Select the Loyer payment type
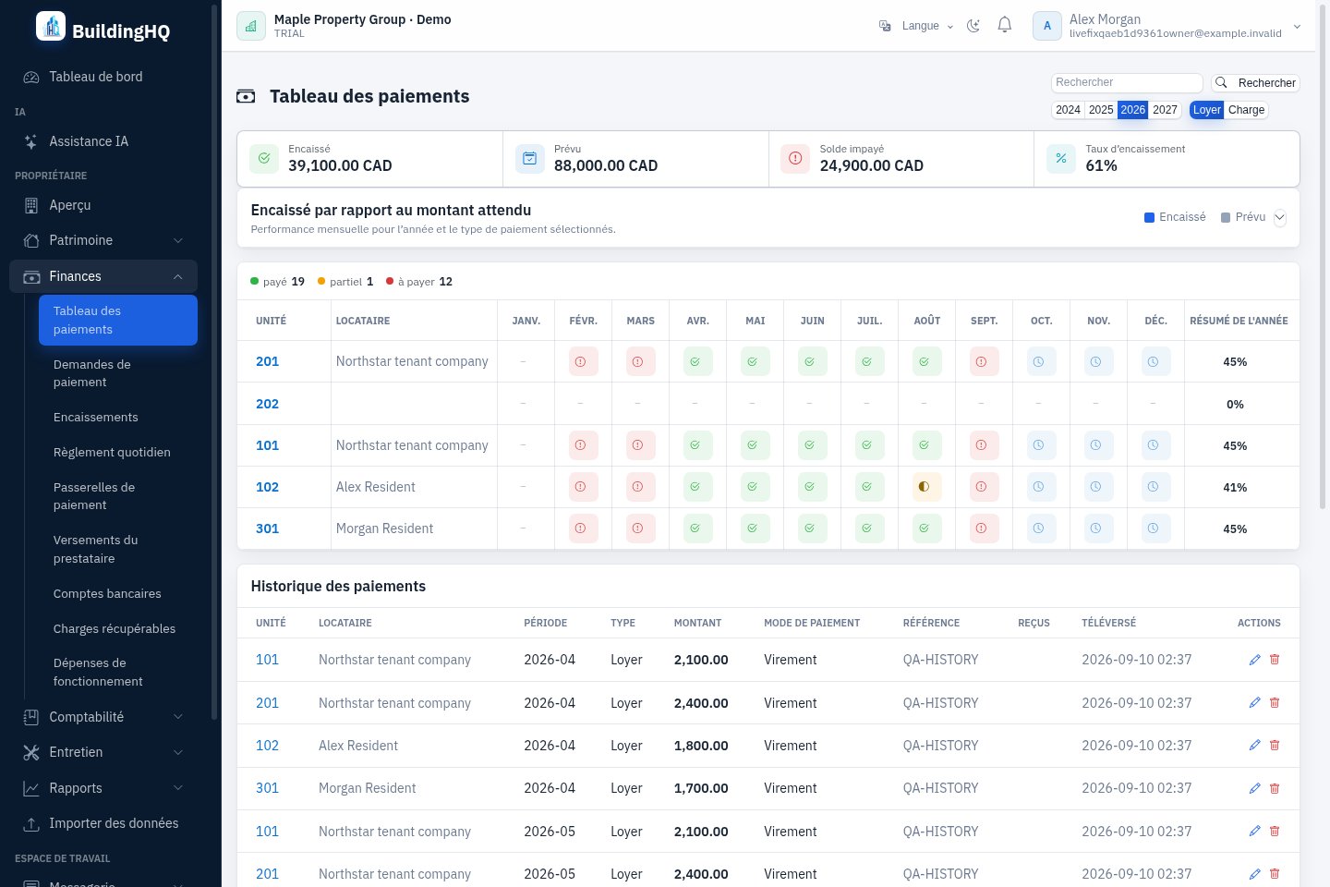This screenshot has width=1330, height=887. pyautogui.click(x=1207, y=110)
